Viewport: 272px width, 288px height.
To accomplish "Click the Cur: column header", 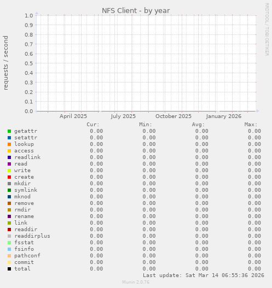I will 93,125.
